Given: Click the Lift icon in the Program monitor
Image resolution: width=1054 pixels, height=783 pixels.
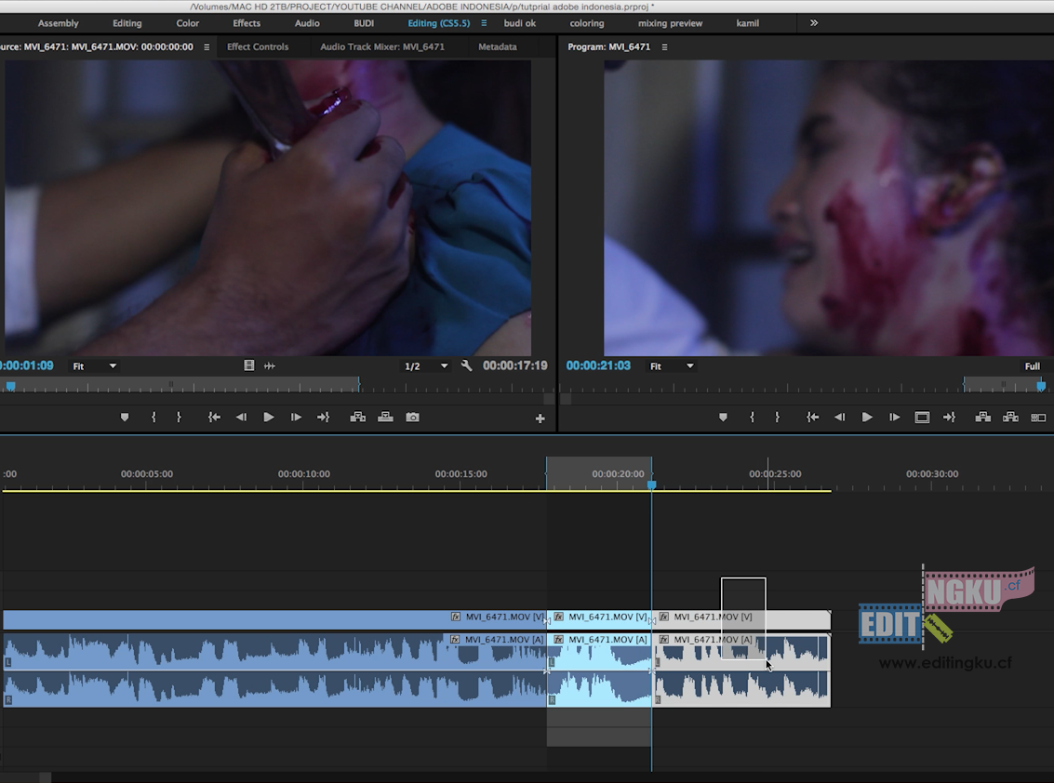Looking at the screenshot, I should click(982, 417).
